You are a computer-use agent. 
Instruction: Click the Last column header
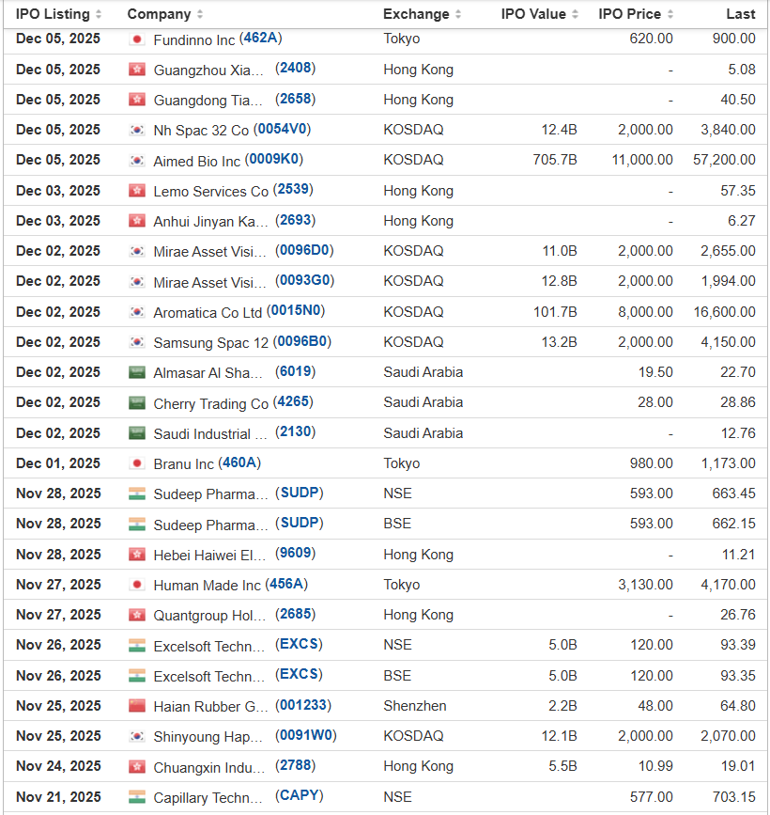coord(740,14)
